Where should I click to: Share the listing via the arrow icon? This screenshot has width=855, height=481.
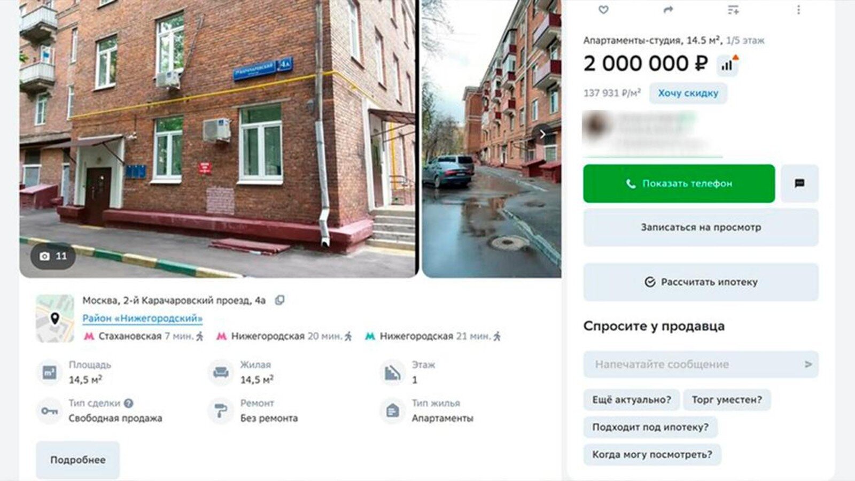click(668, 10)
